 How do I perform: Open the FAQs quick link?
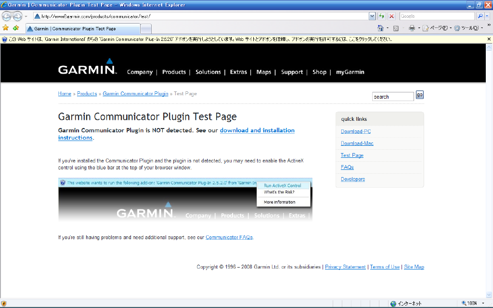click(x=347, y=167)
